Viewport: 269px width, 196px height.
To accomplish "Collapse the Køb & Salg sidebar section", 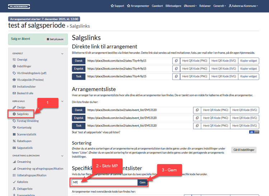I will 62,101.
